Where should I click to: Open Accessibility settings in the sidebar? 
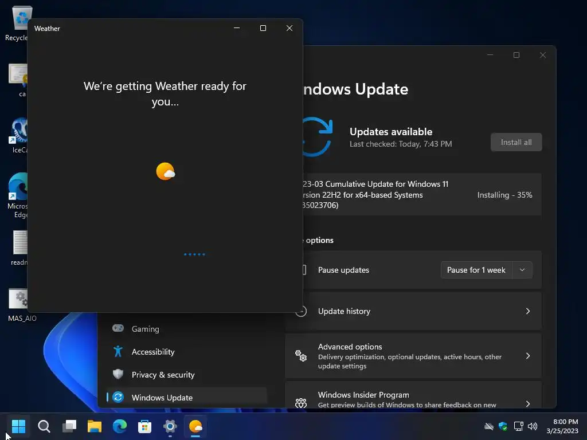tap(152, 352)
